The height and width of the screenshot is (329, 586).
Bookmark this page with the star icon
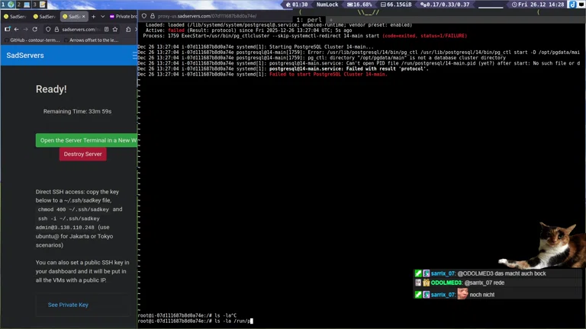click(115, 29)
